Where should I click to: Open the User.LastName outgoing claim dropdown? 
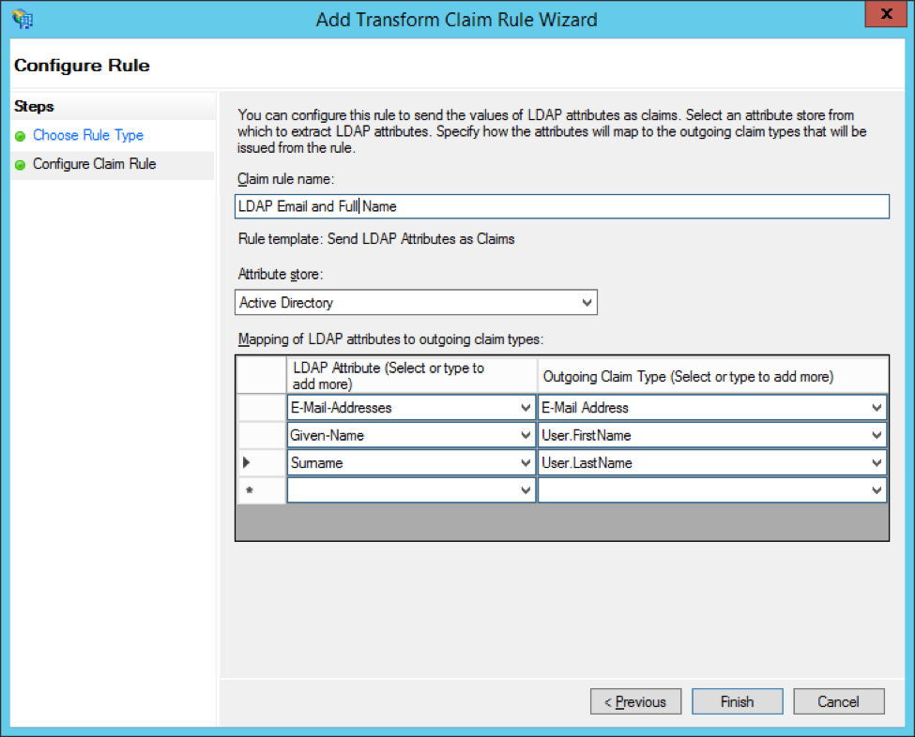[877, 463]
